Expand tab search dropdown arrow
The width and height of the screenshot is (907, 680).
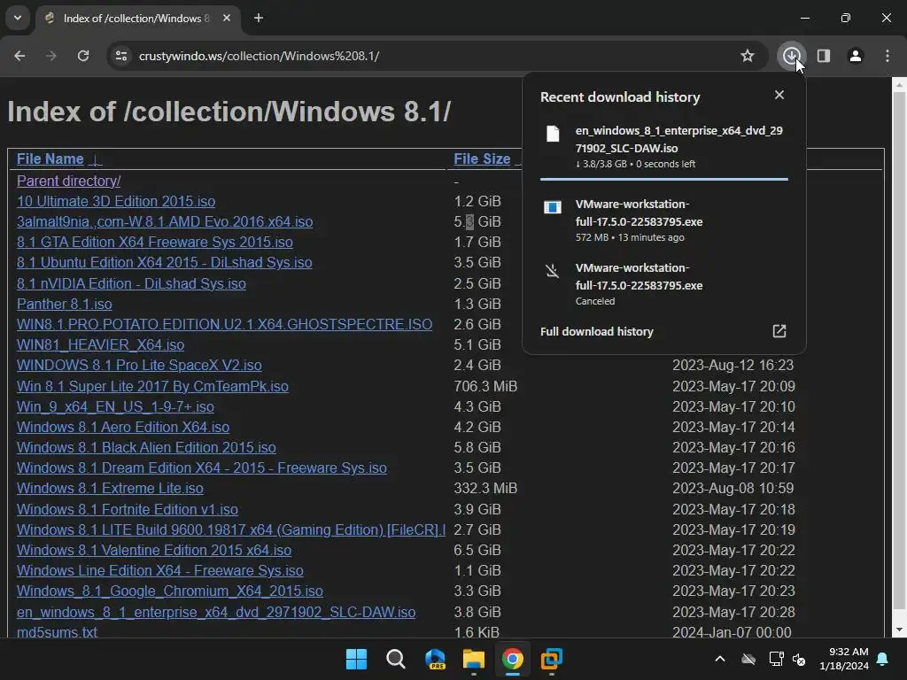pyautogui.click(x=18, y=18)
